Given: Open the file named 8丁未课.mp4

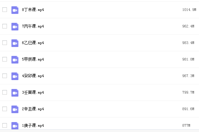Looking at the screenshot, I should point(33,10).
